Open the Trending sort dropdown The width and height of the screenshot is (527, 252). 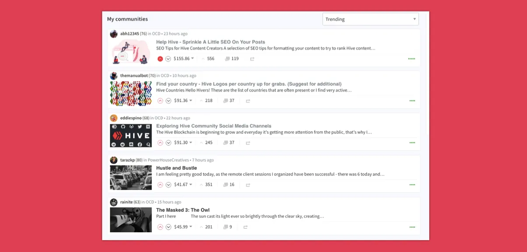tap(371, 19)
